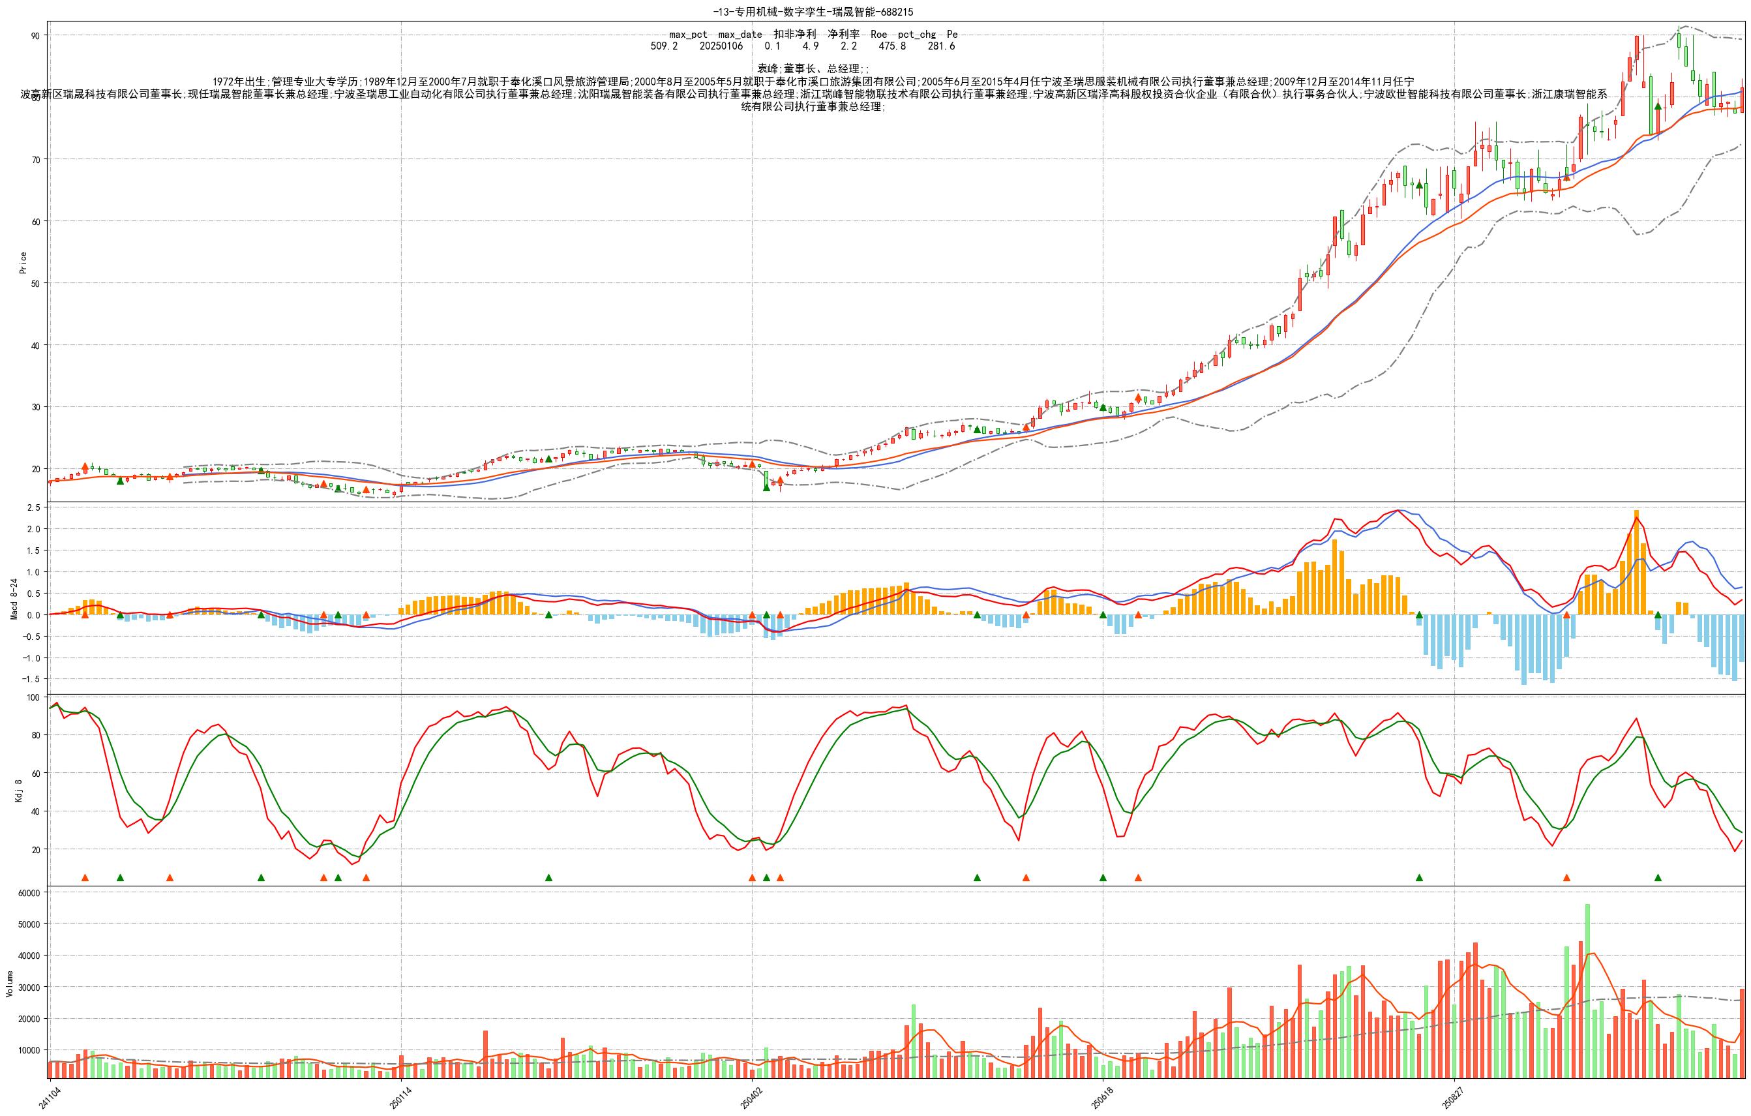Click the Price y-axis label
Image resolution: width=1751 pixels, height=1116 pixels.
23,263
